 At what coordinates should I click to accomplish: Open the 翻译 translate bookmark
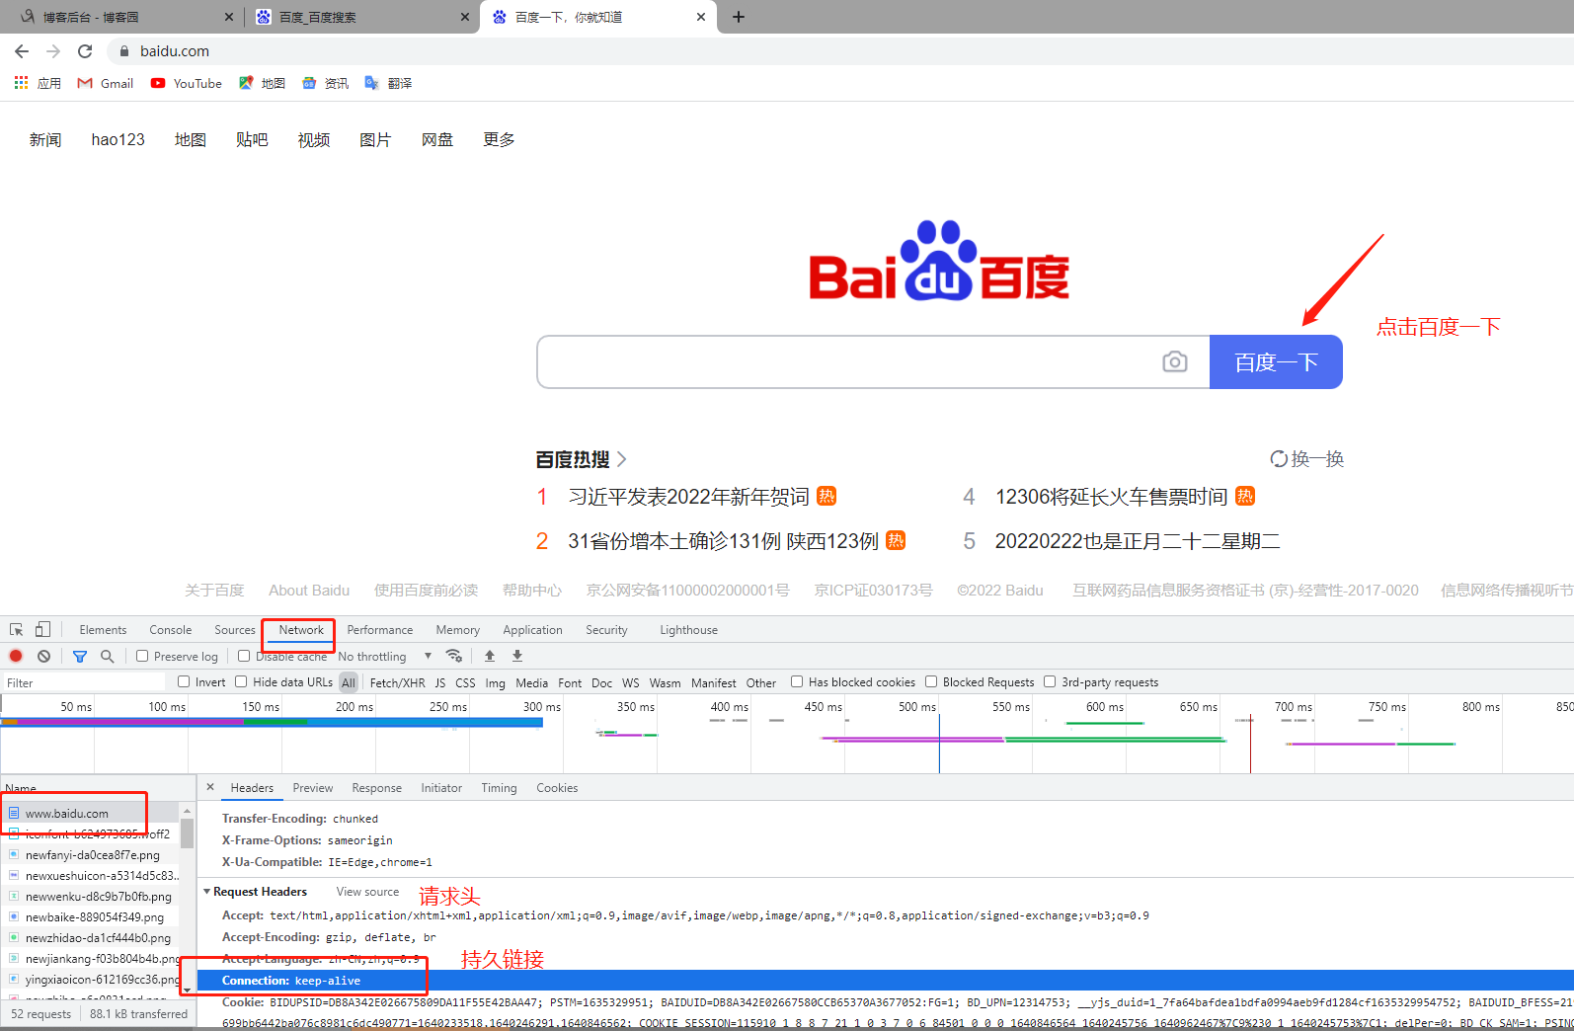pos(388,83)
